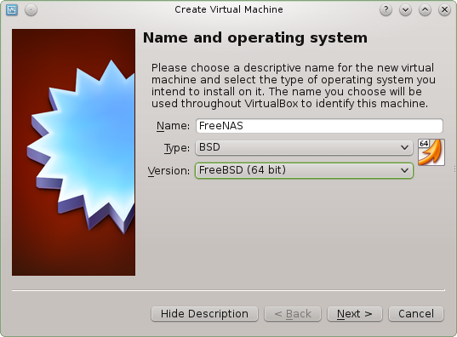Proceed with the Next button

click(x=355, y=314)
